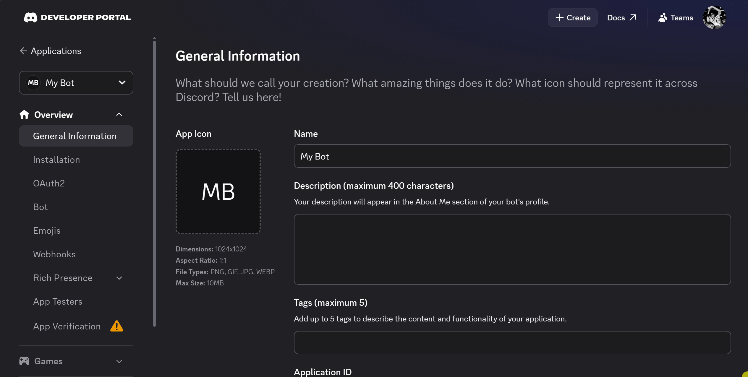Click the sidebar vertical scrollbar
The height and width of the screenshot is (377, 748).
tap(154, 183)
